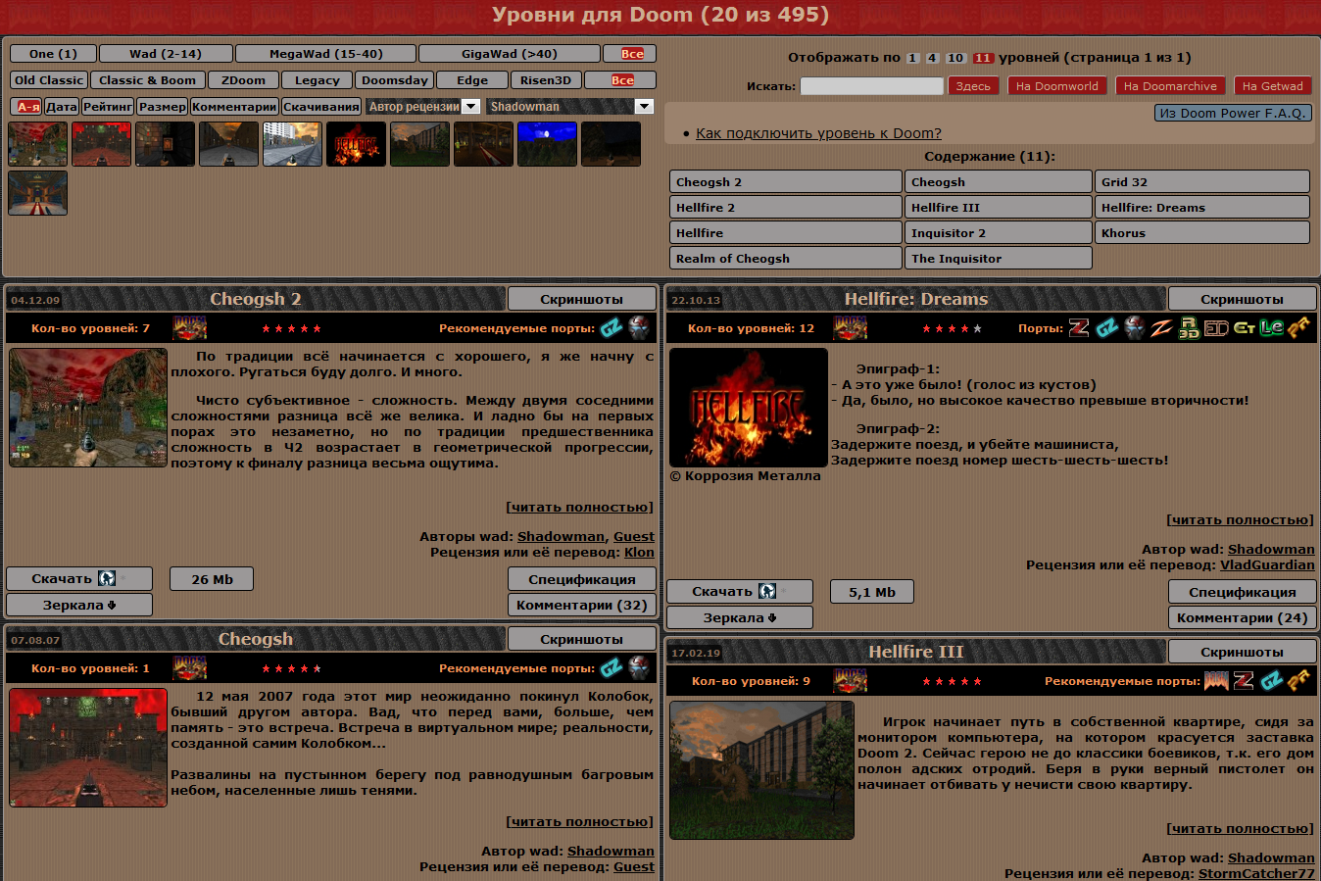
Task: Open the Hellfire logo thumbnail in the gallery strip
Action: tap(356, 144)
